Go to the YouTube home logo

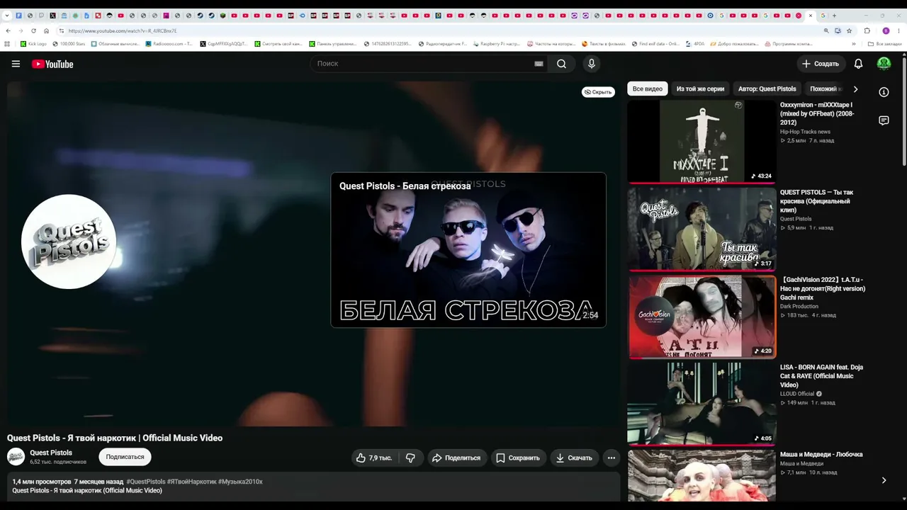[52, 64]
